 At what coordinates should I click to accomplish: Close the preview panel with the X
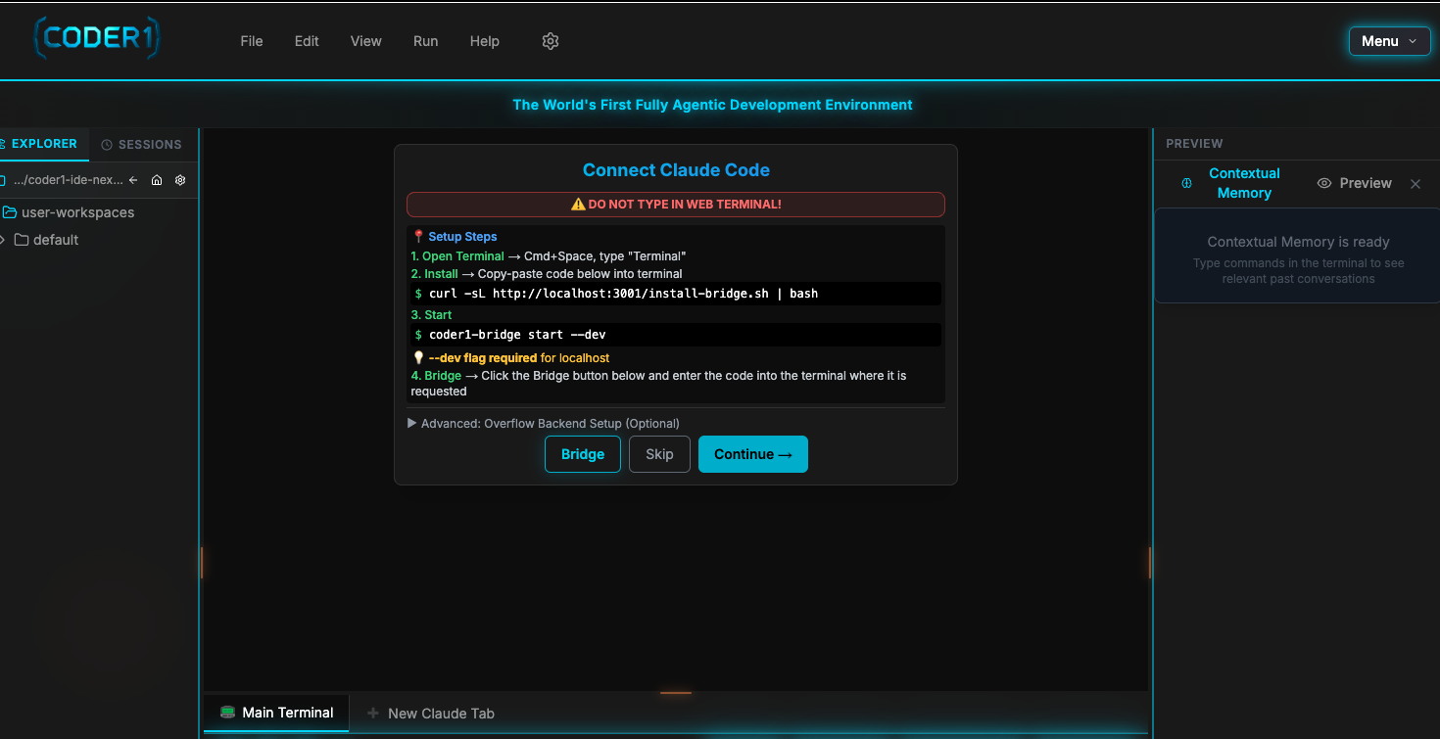coord(1415,184)
